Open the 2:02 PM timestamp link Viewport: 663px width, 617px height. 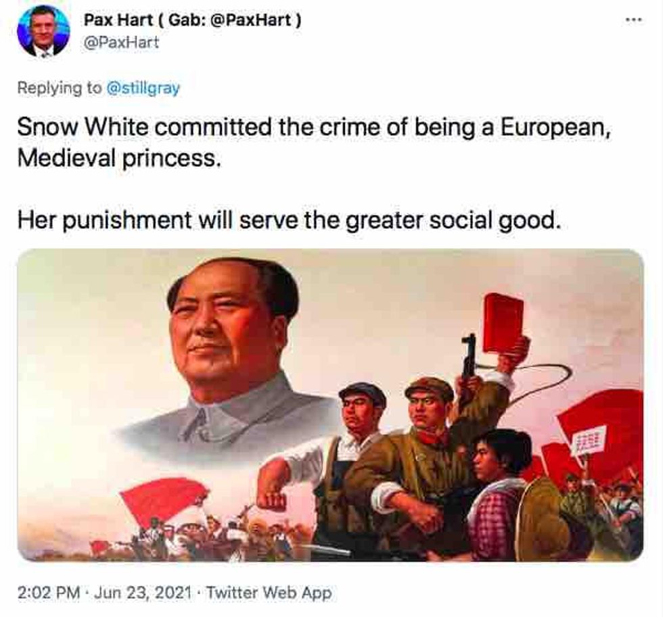pyautogui.click(x=49, y=592)
